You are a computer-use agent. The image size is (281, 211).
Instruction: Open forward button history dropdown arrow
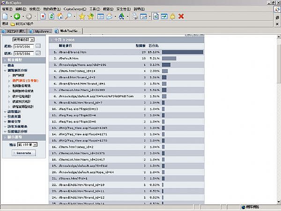35,16
